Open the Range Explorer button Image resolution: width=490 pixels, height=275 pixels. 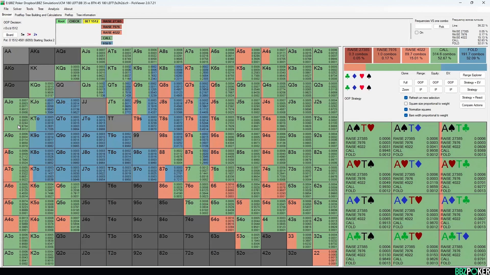(472, 75)
